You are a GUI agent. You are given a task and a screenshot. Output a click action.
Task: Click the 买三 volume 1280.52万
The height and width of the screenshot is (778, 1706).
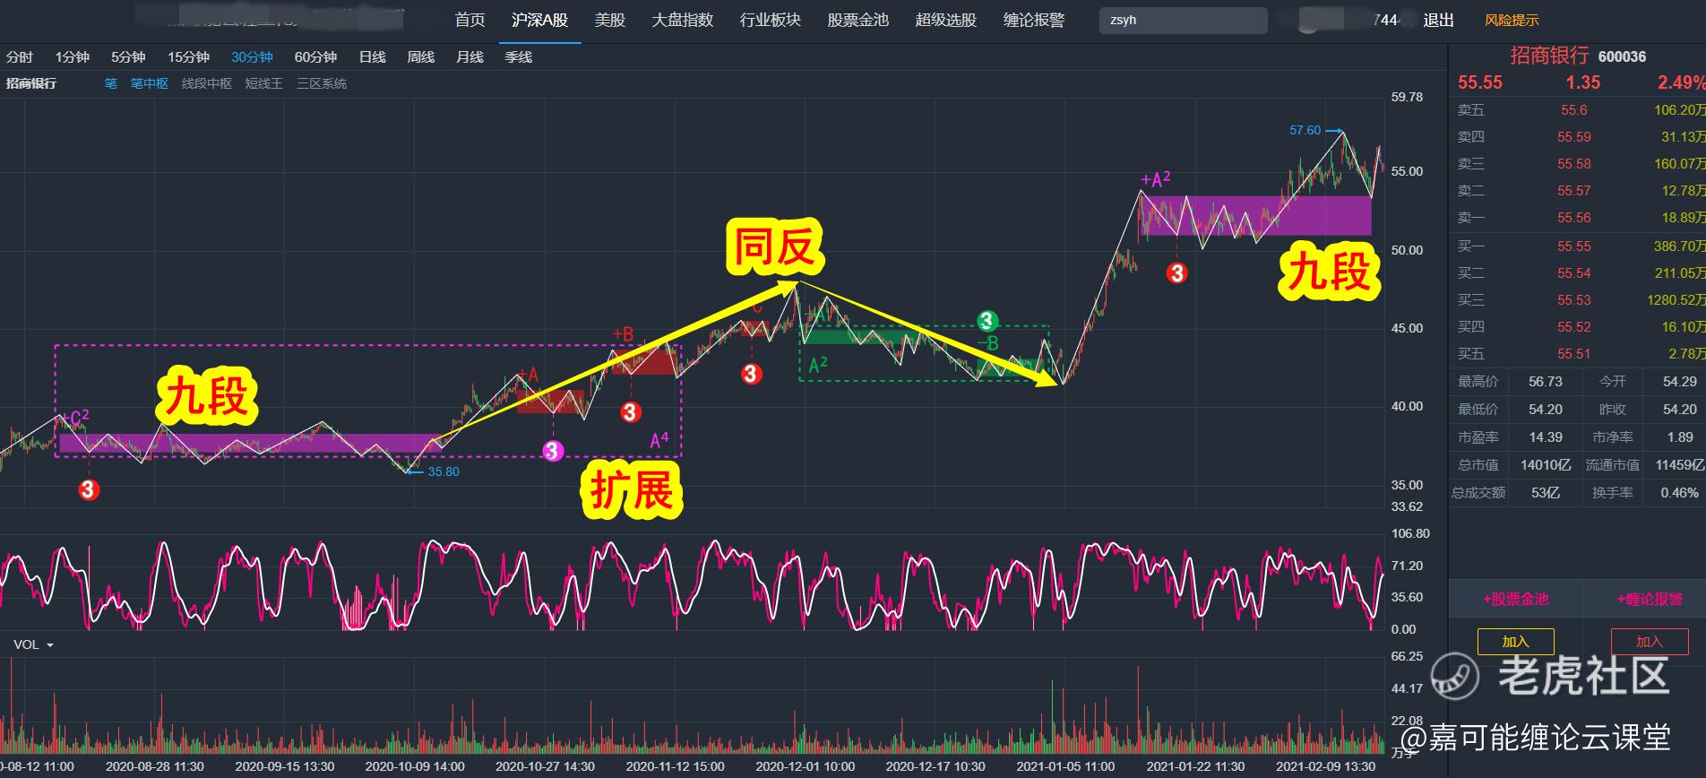pos(1676,300)
